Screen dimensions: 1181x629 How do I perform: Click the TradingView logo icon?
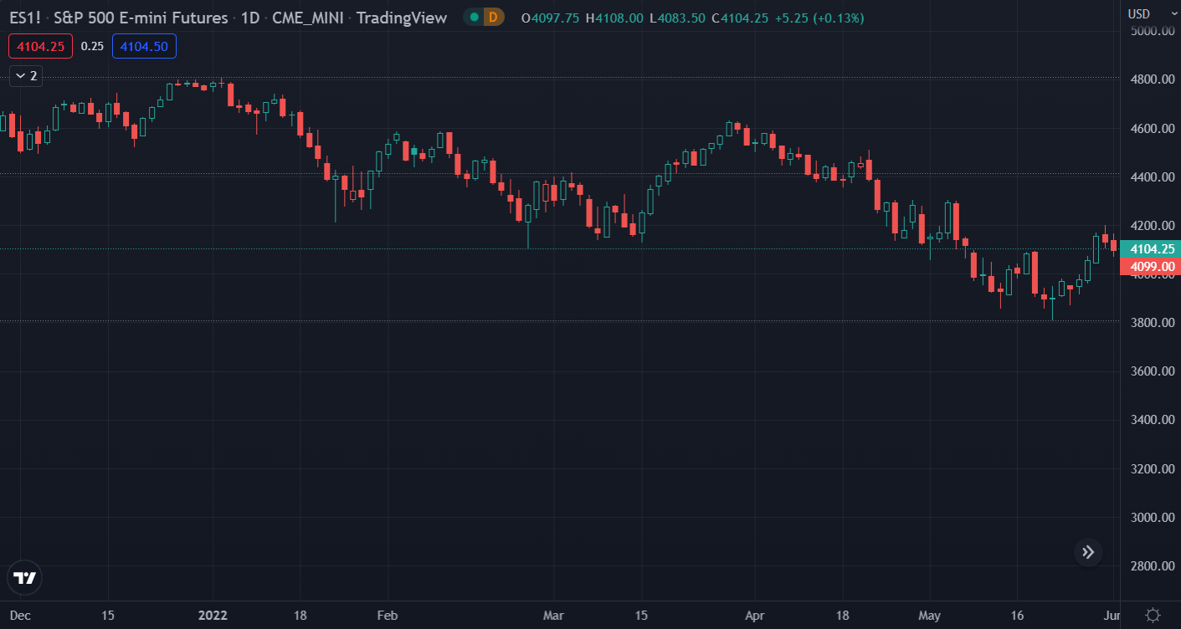(25, 577)
